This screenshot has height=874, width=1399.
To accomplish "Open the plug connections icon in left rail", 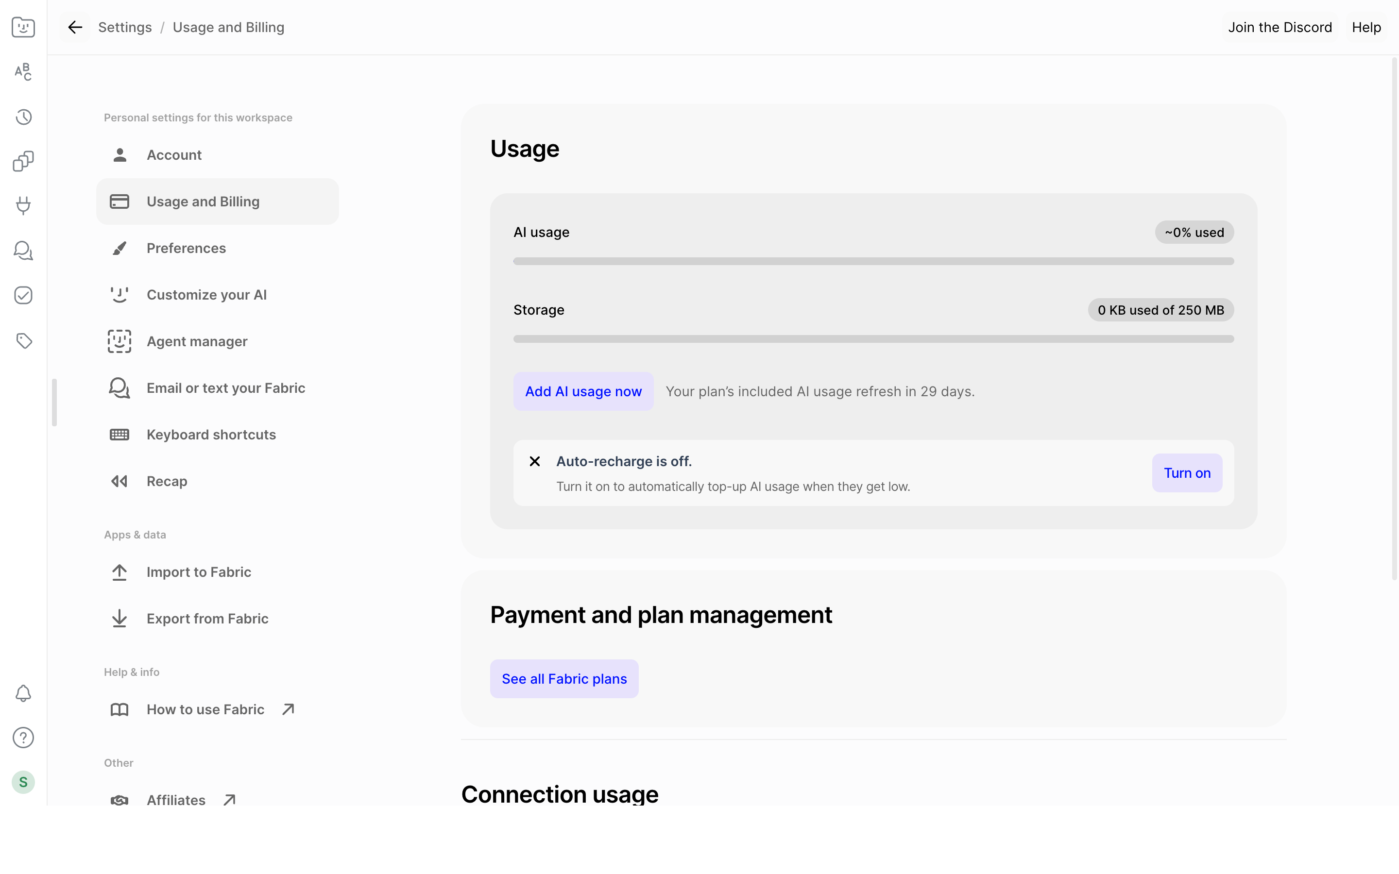I will pyautogui.click(x=23, y=206).
